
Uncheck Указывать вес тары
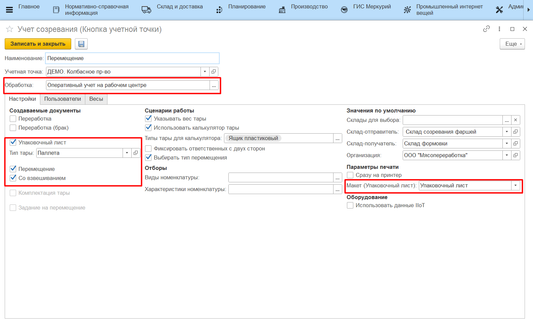148,119
